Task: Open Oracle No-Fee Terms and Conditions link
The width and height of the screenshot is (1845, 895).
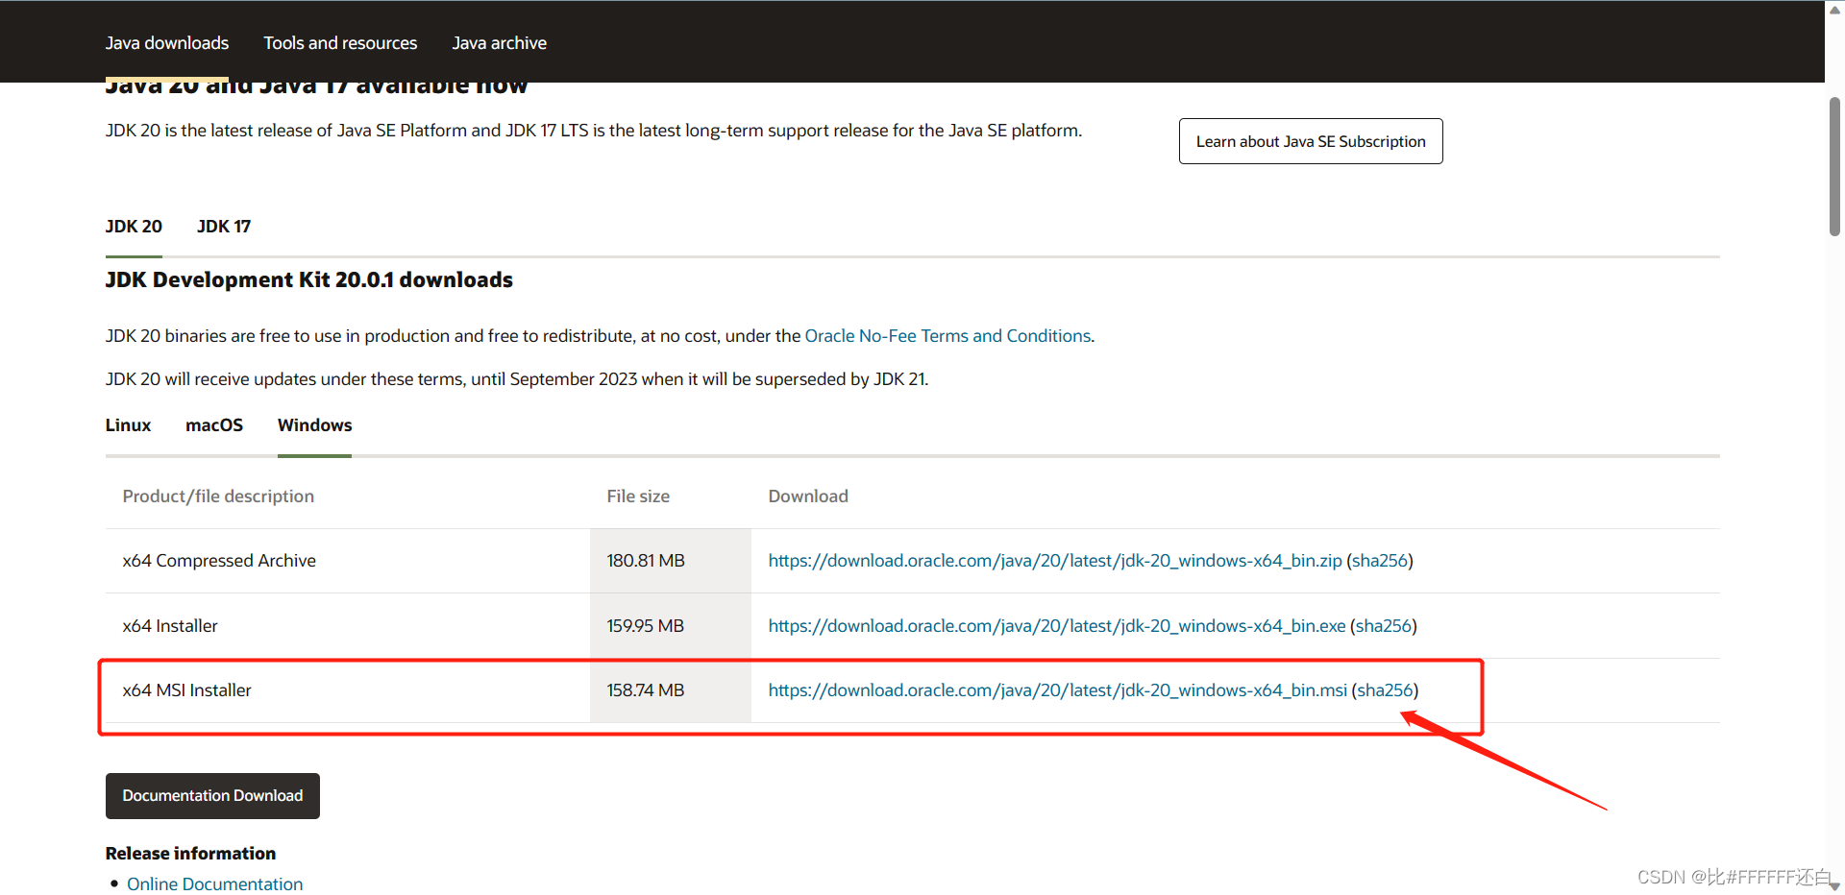Action: click(947, 336)
